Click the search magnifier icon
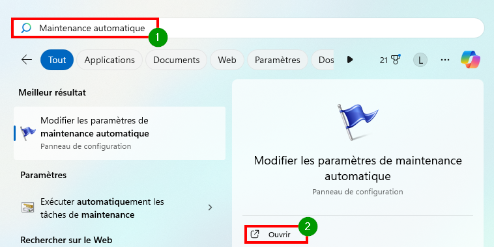Viewport: 494px width, 247px height. pos(26,28)
